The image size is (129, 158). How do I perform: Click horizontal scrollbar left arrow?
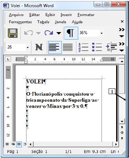(30, 144)
